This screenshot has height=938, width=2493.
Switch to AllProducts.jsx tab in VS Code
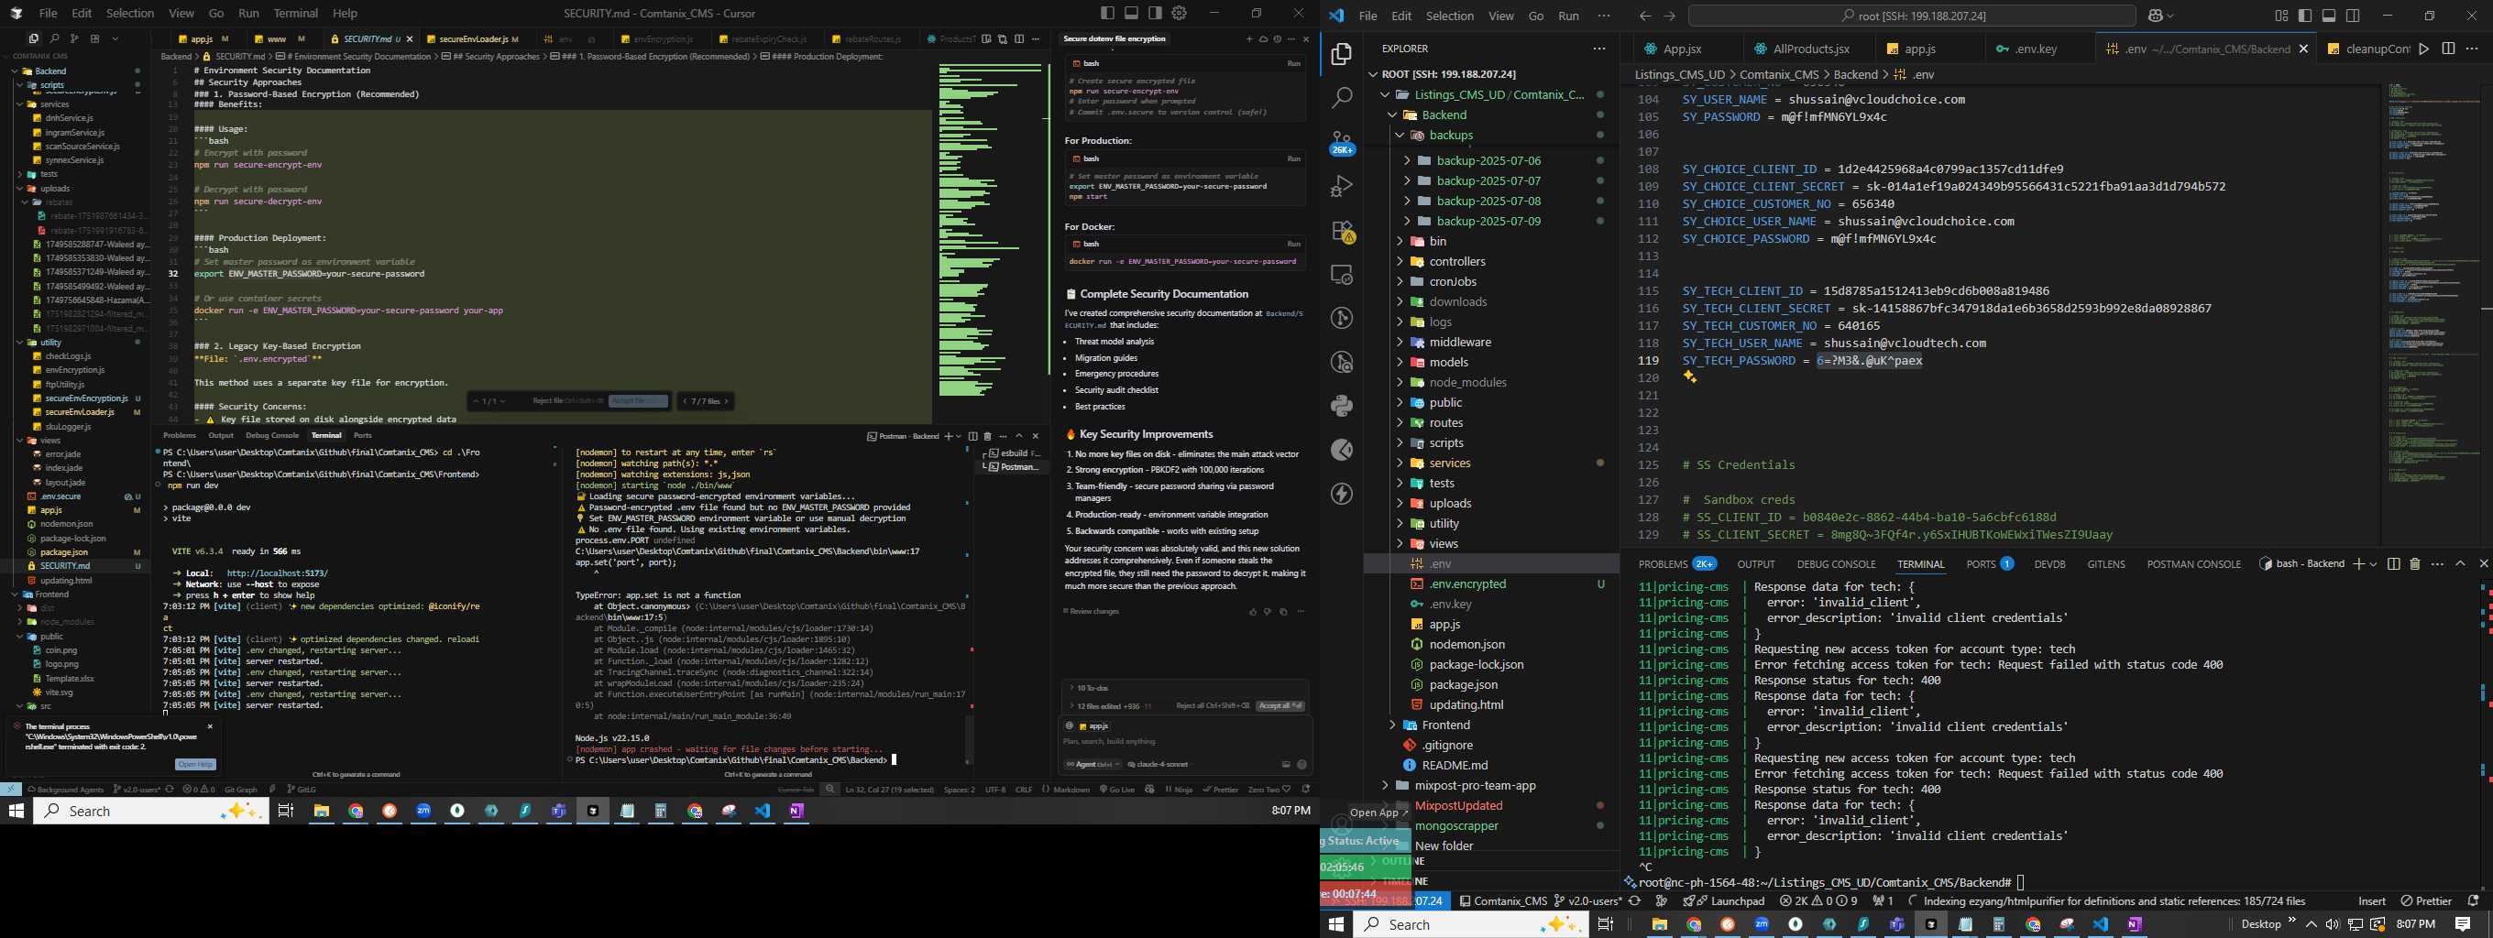pos(1811,49)
